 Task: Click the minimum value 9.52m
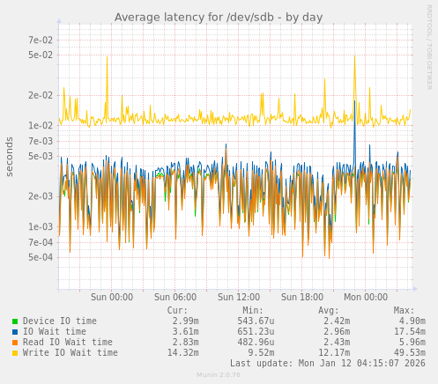[x=261, y=352]
